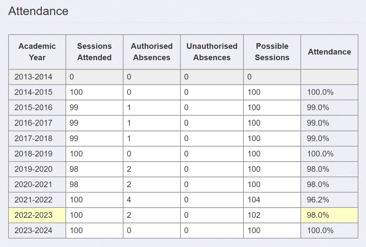Click the highlighted 98.0% attendance cell
Image resolution: width=366 pixels, height=247 pixels.
pyautogui.click(x=329, y=215)
